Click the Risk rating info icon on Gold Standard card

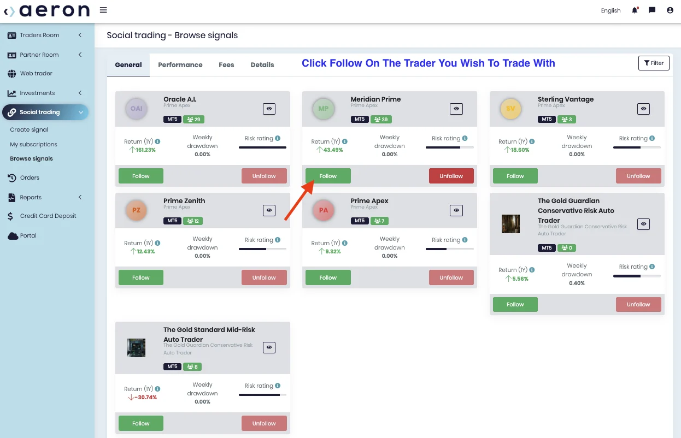pyautogui.click(x=278, y=386)
